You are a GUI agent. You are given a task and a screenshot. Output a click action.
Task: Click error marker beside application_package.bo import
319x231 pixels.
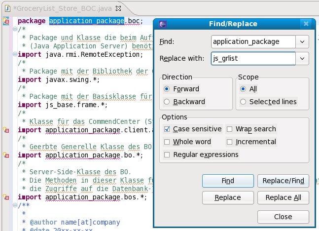[6, 155]
